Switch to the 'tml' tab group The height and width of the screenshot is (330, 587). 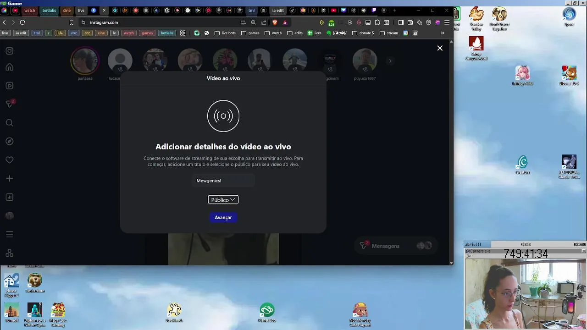pos(251,10)
